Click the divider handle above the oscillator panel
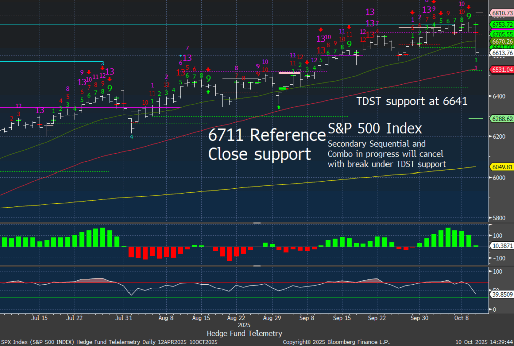The image size is (514, 346). pos(257,266)
